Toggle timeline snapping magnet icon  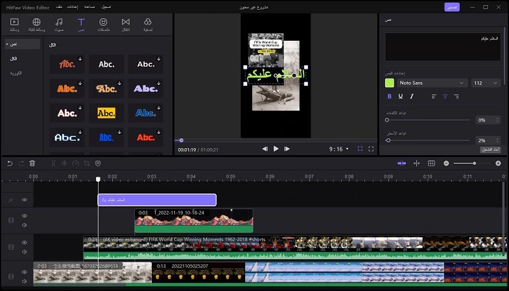pyautogui.click(x=401, y=163)
